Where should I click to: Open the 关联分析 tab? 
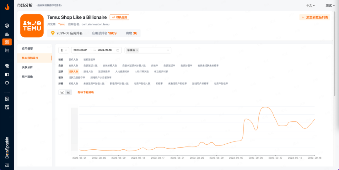(x=35, y=67)
